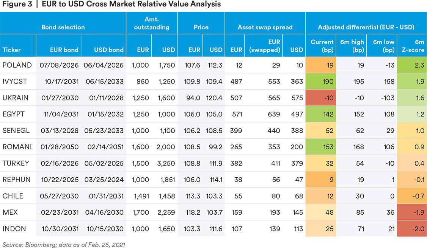The height and width of the screenshot is (248, 427).
Task: Click the Figure 3 title text
Action: pos(110,5)
